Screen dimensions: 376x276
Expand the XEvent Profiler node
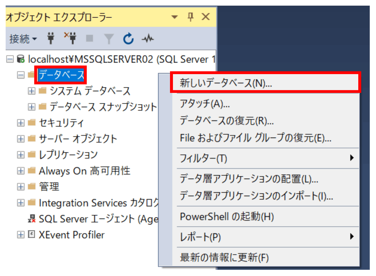coord(21,235)
